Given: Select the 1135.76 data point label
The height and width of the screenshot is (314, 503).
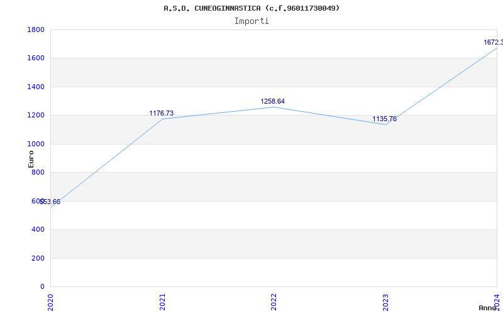Looking at the screenshot, I should 384,119.
